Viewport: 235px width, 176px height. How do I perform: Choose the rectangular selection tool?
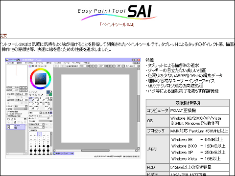point(30,92)
